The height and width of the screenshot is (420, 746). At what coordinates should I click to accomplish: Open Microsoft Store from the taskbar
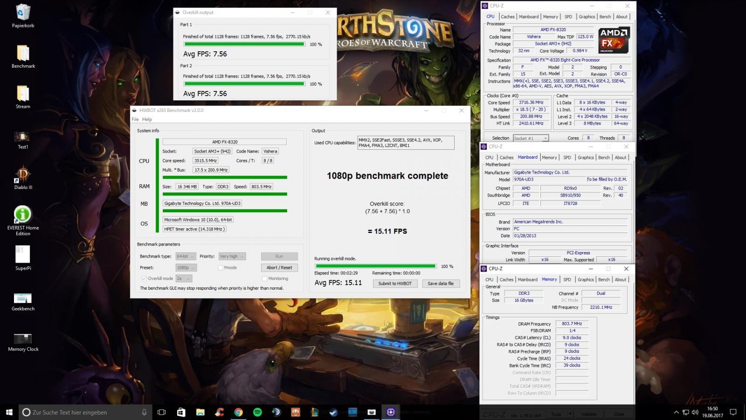pos(181,412)
